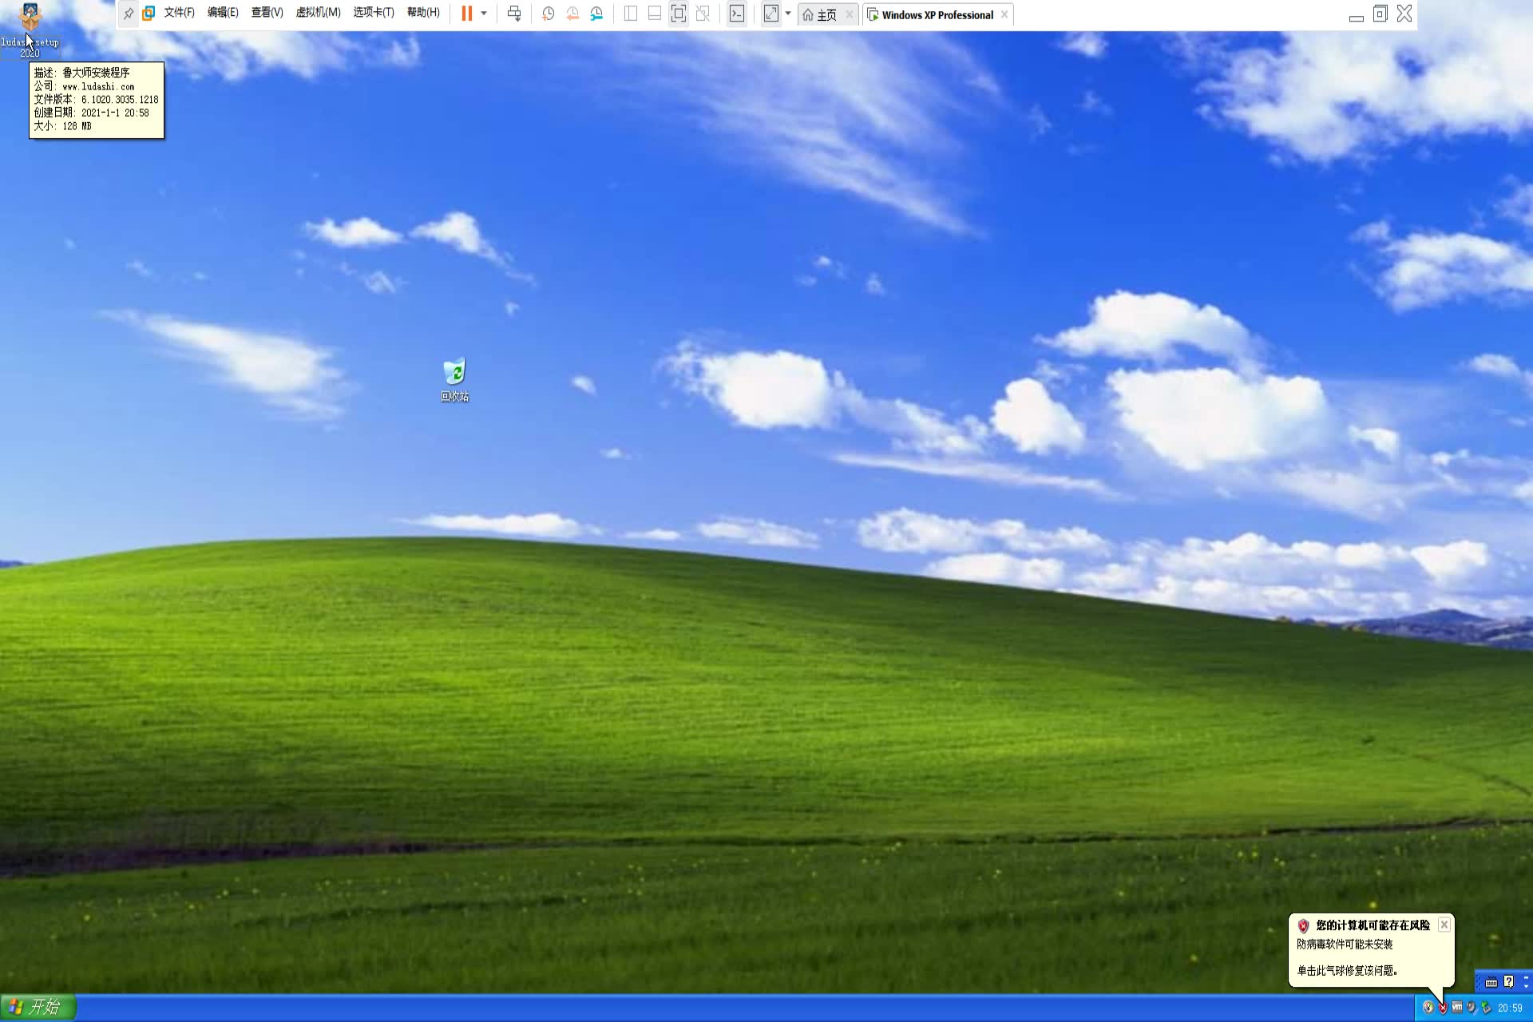Image resolution: width=1533 pixels, height=1022 pixels.
Task: Click the full screen mode icon
Action: (x=679, y=14)
